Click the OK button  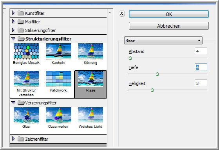pyautogui.click(x=169, y=14)
